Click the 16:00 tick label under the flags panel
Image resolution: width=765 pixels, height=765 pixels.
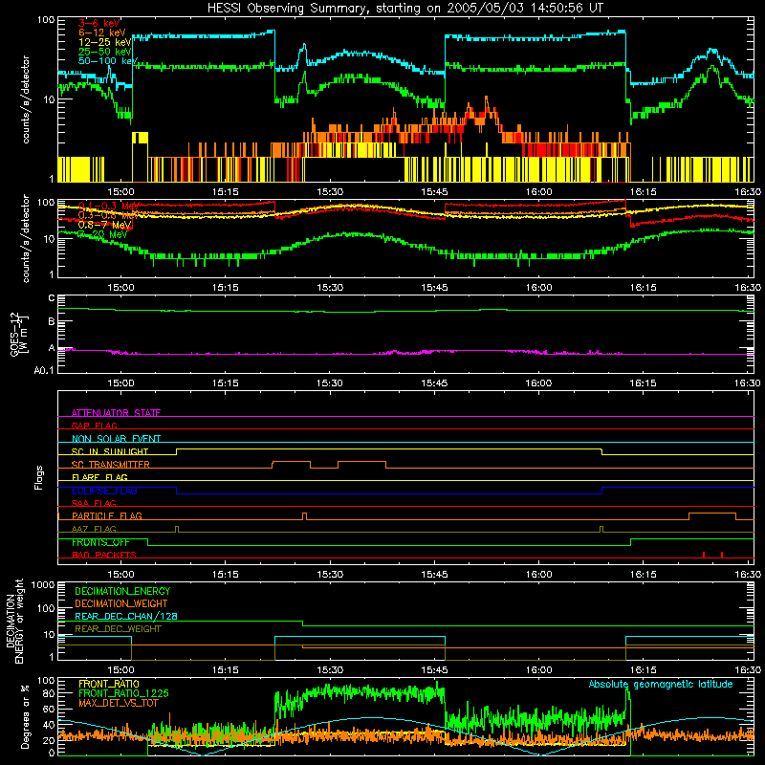[538, 575]
